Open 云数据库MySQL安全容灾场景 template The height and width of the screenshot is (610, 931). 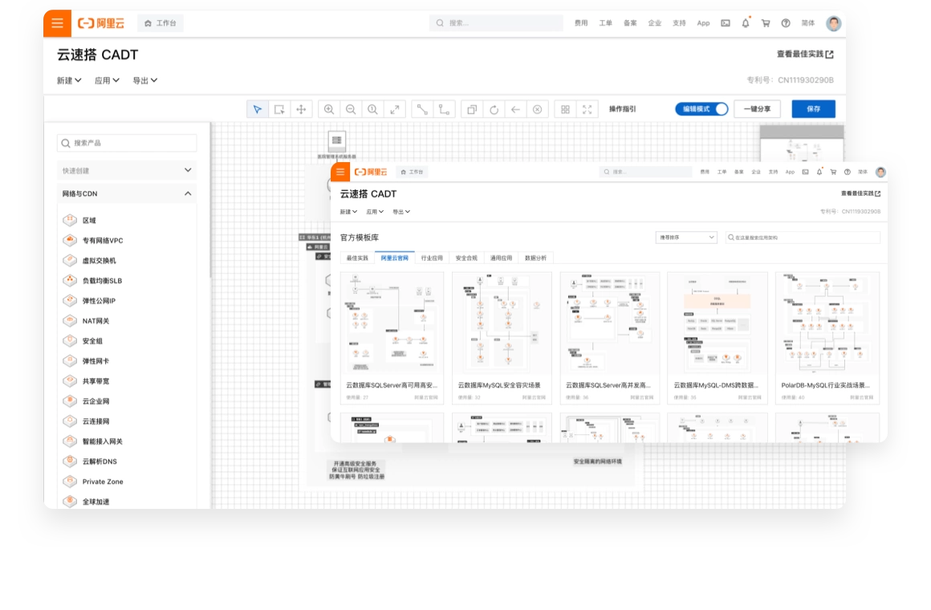click(502, 338)
